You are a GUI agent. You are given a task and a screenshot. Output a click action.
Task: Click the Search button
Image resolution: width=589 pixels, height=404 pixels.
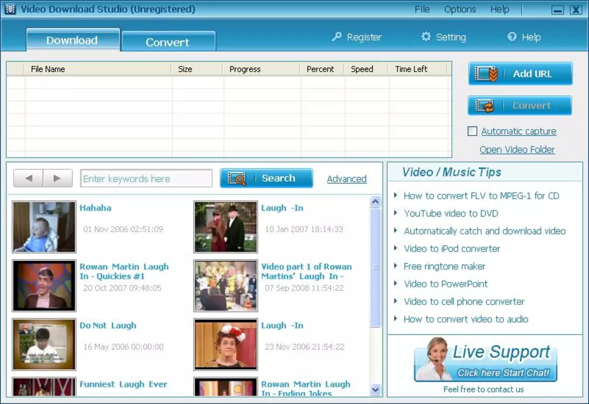tap(266, 178)
